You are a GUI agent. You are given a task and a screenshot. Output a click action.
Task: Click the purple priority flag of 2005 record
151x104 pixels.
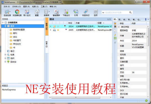[66, 29]
